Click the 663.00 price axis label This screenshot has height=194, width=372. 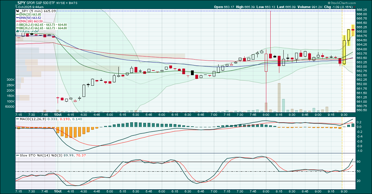click(x=361, y=66)
